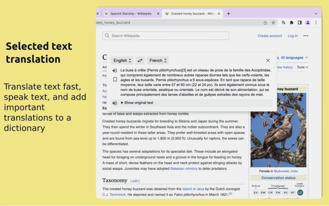Bookmark the translation to the dictionary
The height and width of the screenshot is (206, 329).
click(115, 80)
